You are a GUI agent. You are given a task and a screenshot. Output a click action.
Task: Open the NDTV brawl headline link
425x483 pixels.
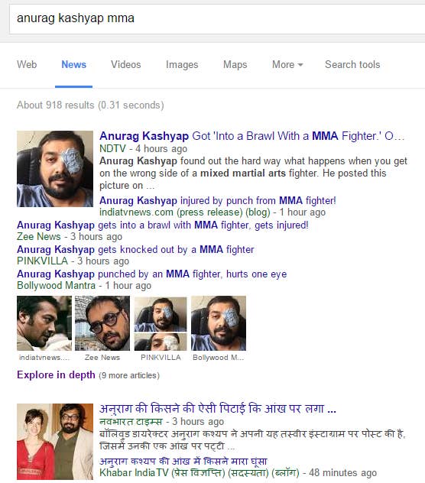251,136
